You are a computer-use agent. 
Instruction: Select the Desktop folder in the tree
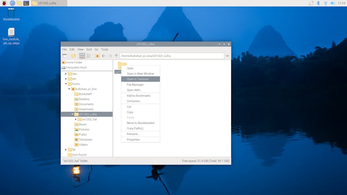[x=82, y=99]
